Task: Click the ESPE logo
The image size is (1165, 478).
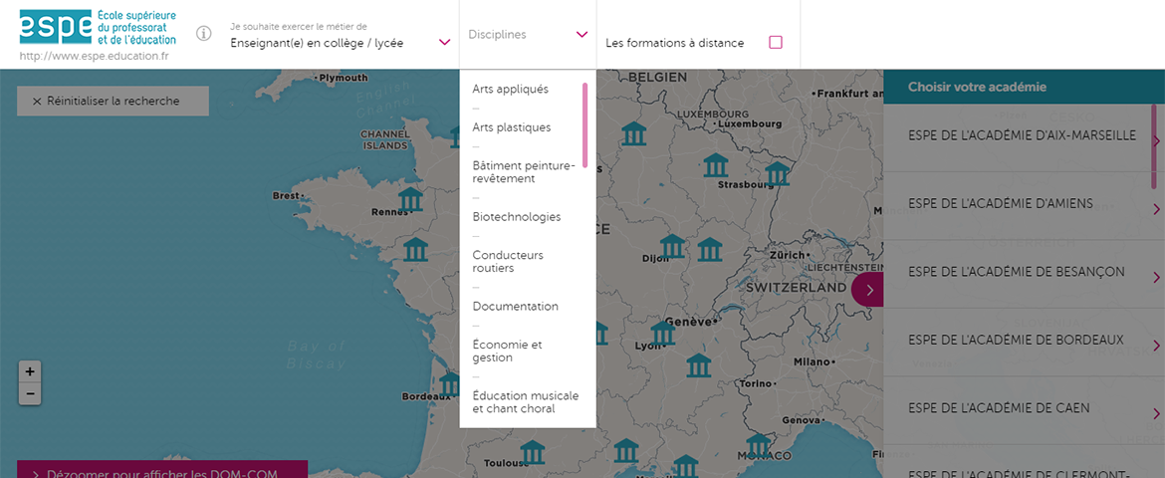Action: [x=98, y=28]
